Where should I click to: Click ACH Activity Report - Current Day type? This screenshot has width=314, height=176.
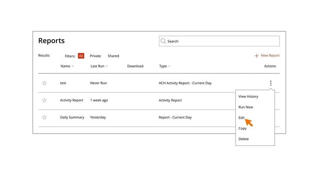click(185, 83)
